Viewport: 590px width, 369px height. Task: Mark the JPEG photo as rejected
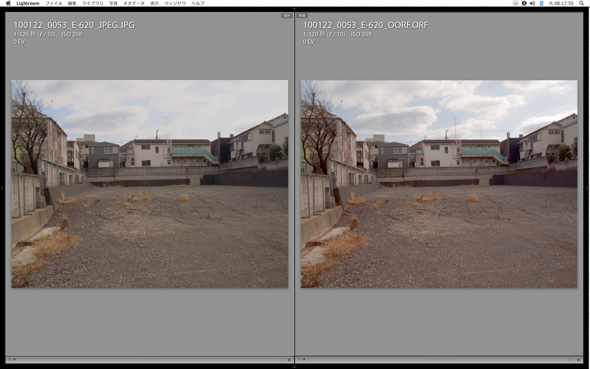tap(14, 359)
